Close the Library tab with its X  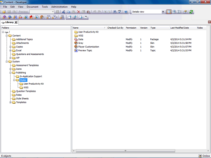coord(16,22)
